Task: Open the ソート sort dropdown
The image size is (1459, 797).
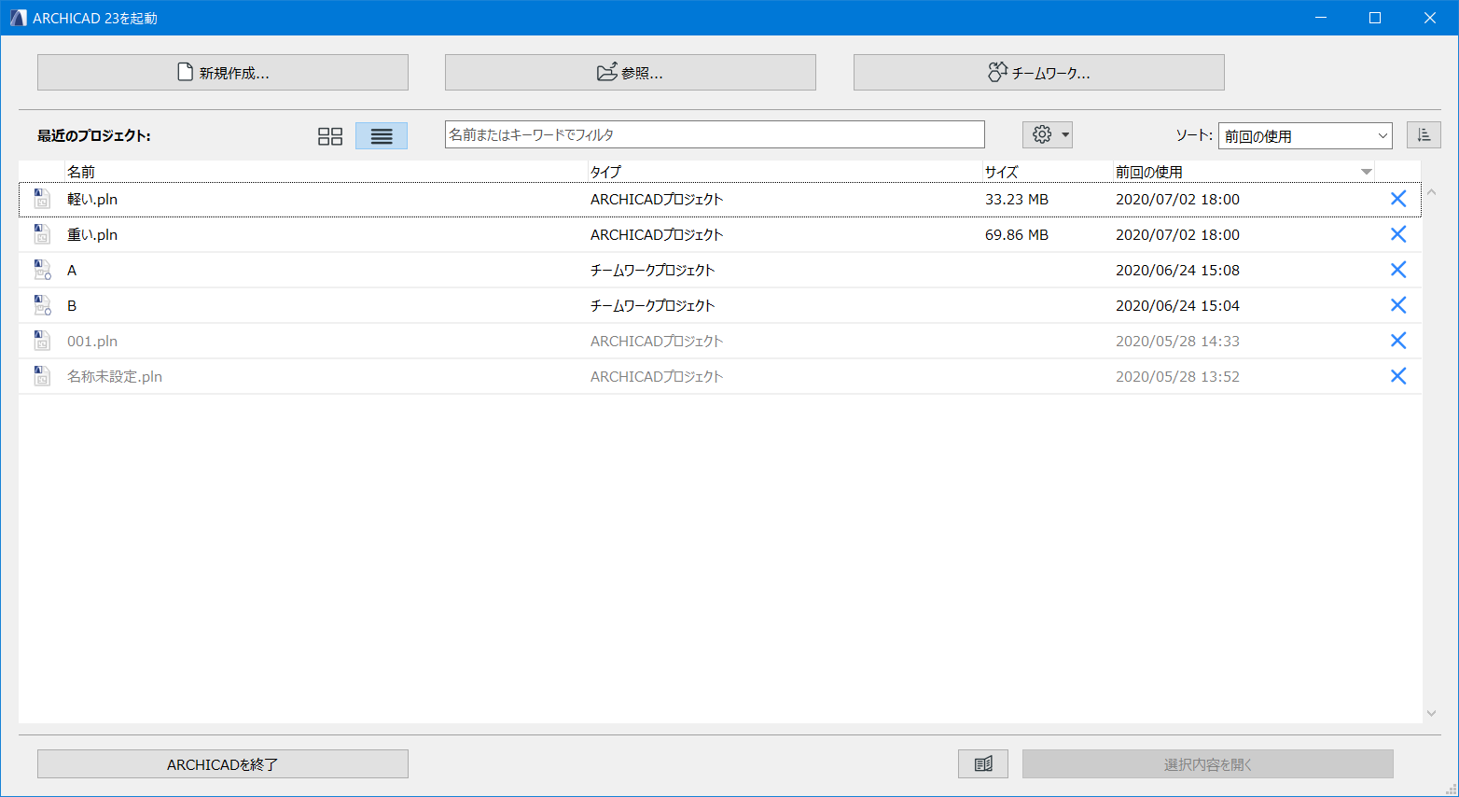Action: [1305, 136]
